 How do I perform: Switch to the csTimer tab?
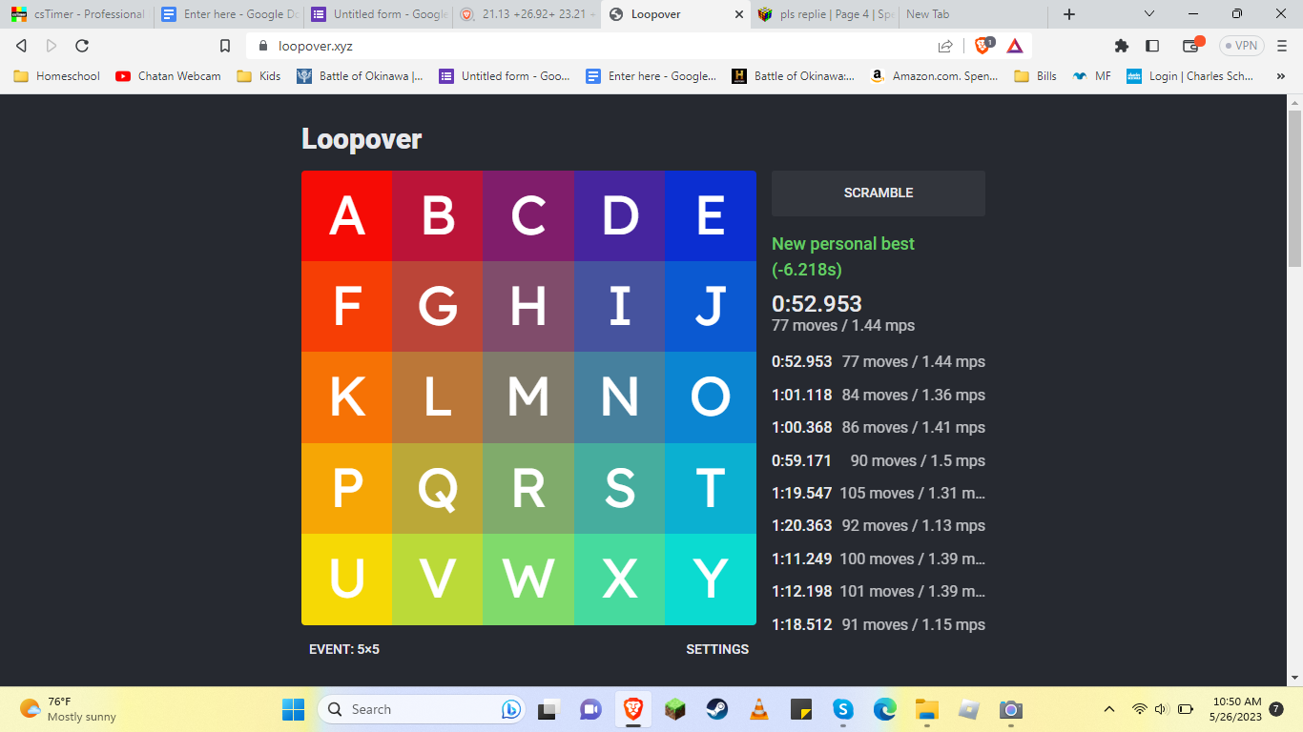click(76, 14)
